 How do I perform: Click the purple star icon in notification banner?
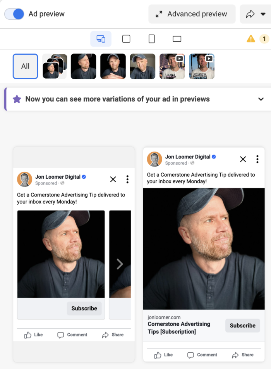click(17, 99)
